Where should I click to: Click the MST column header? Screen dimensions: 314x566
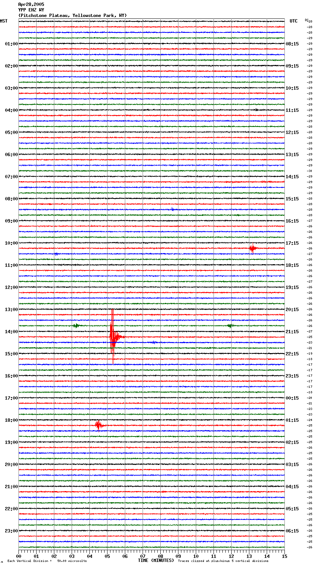[4, 21]
